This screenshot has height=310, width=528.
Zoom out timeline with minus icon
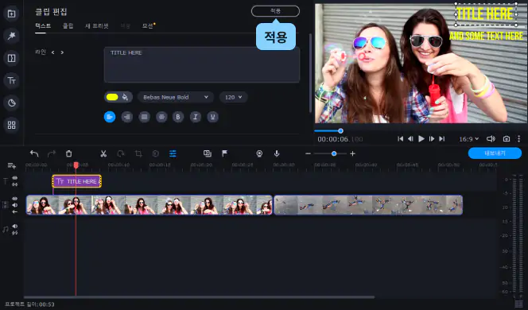click(308, 153)
